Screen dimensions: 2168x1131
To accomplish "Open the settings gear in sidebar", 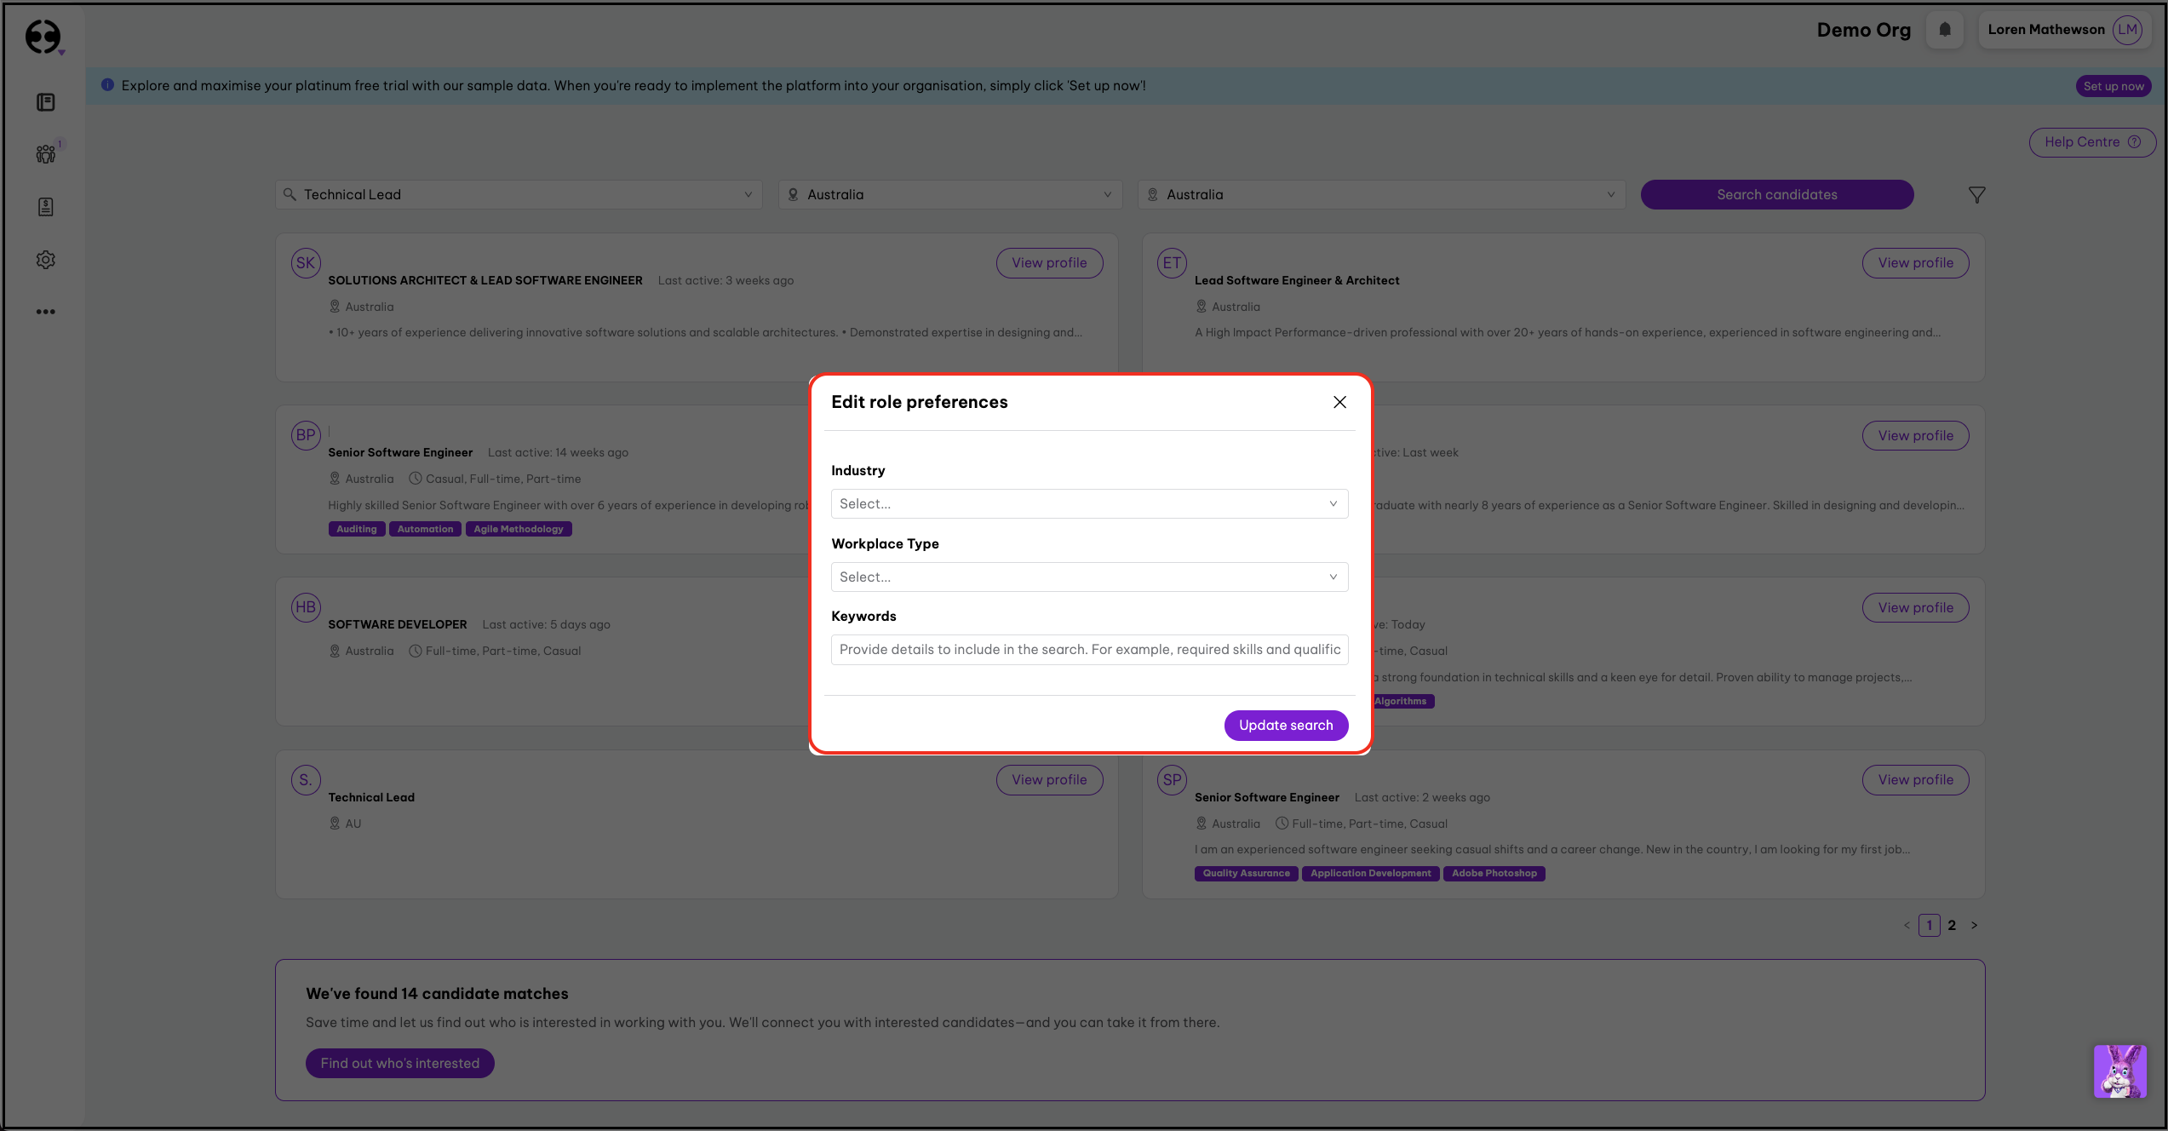I will click(x=46, y=260).
